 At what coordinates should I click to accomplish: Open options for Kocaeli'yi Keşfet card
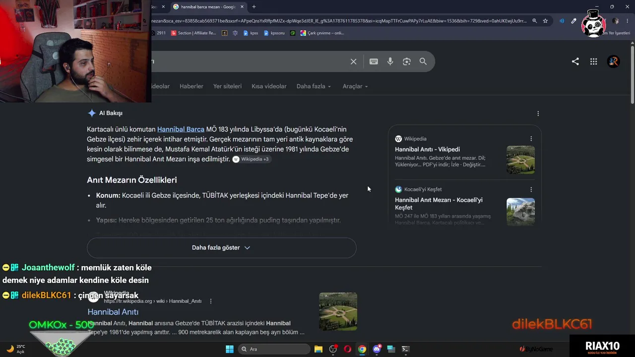tap(531, 189)
